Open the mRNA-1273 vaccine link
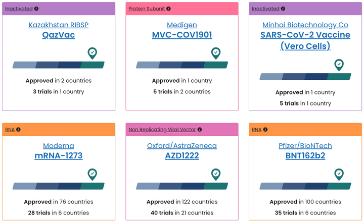The height and width of the screenshot is (222, 364). 59,156
